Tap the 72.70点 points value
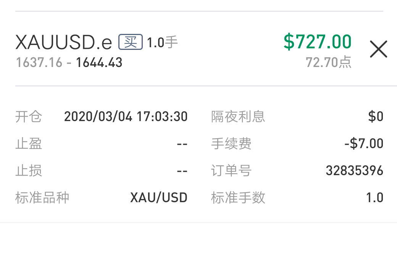Screen dimensions: 397x273 328,62
